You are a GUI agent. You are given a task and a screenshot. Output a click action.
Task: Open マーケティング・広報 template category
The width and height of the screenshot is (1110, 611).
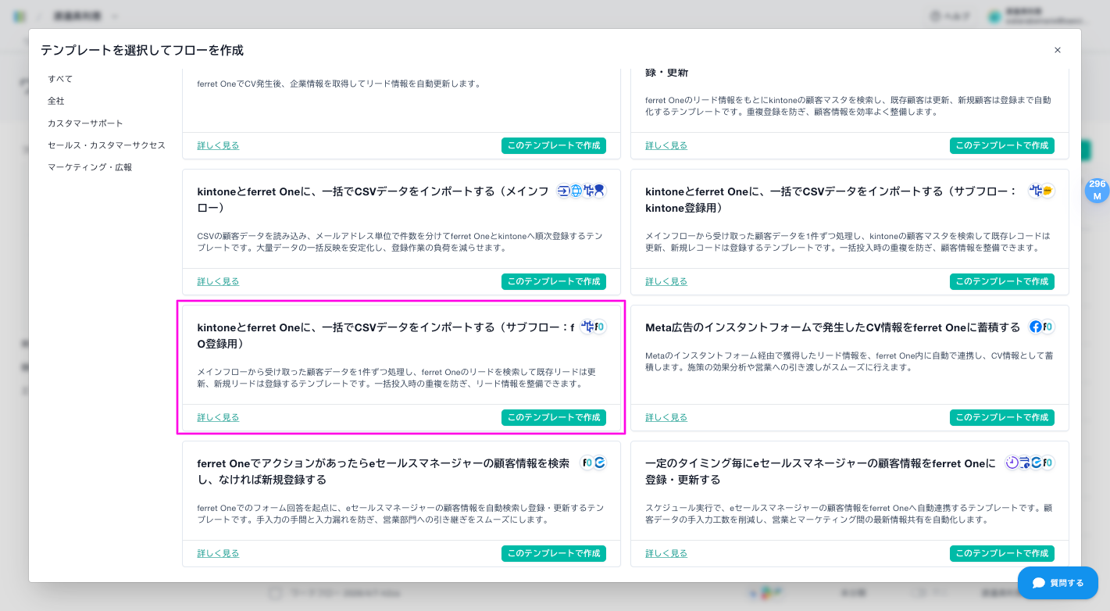click(90, 167)
